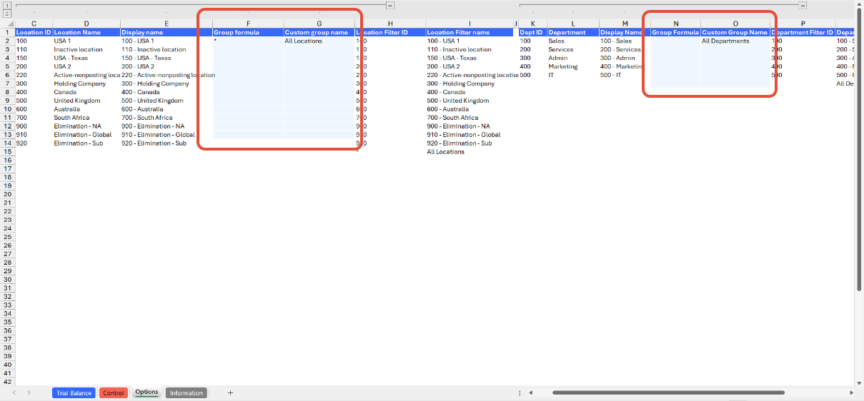864x401 pixels.
Task: Click outline level 2 button
Action: [7, 14]
